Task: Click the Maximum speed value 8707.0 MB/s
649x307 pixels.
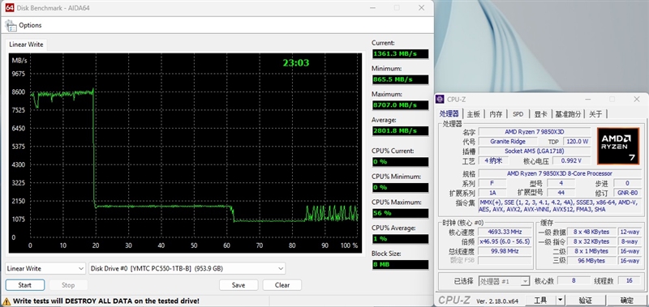Action: pos(400,105)
